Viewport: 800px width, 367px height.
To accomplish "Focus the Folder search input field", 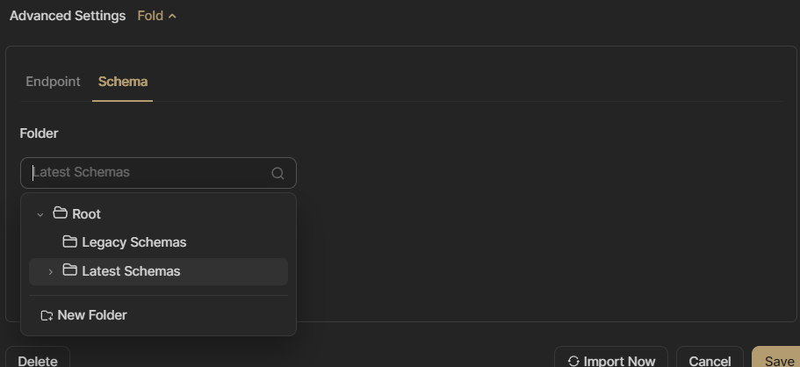I will [158, 173].
